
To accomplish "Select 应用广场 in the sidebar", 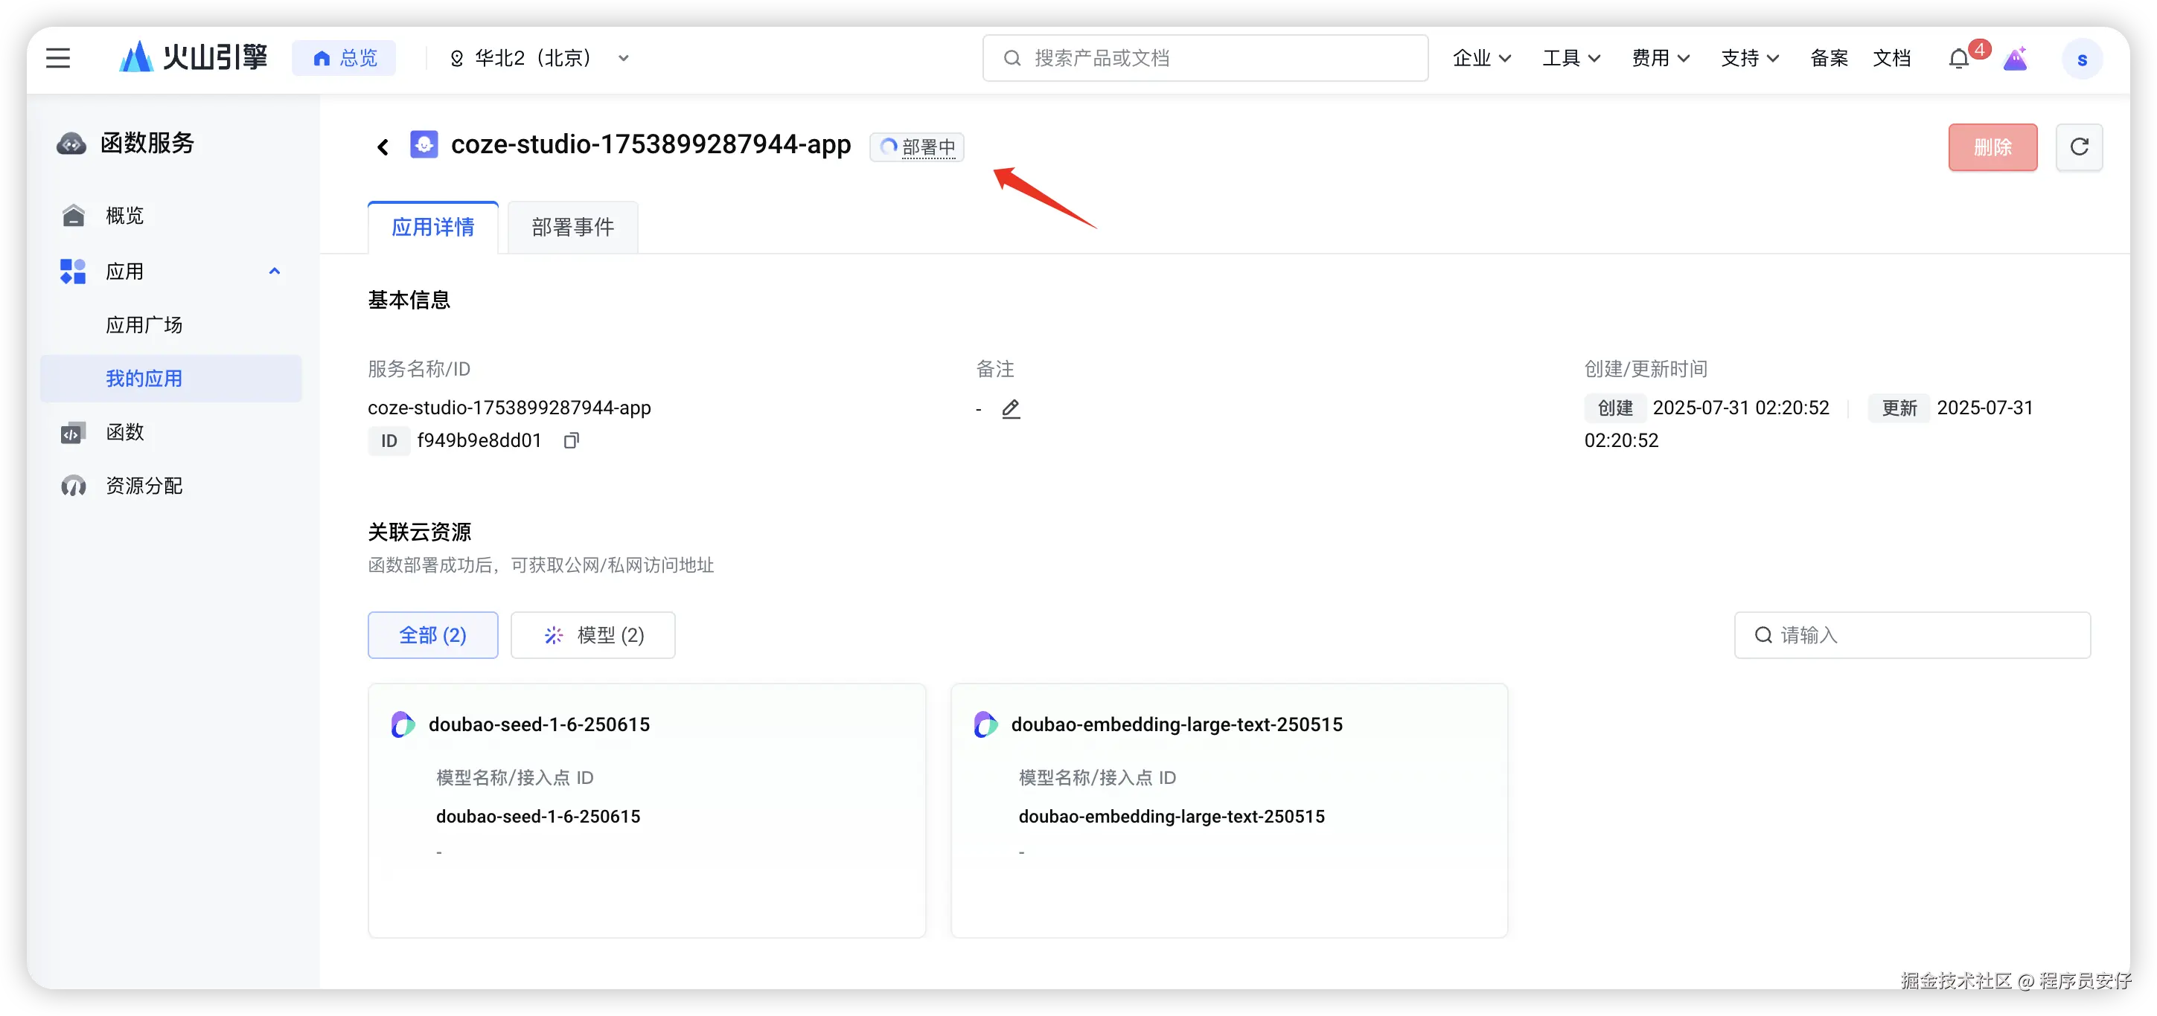I will click(x=144, y=325).
